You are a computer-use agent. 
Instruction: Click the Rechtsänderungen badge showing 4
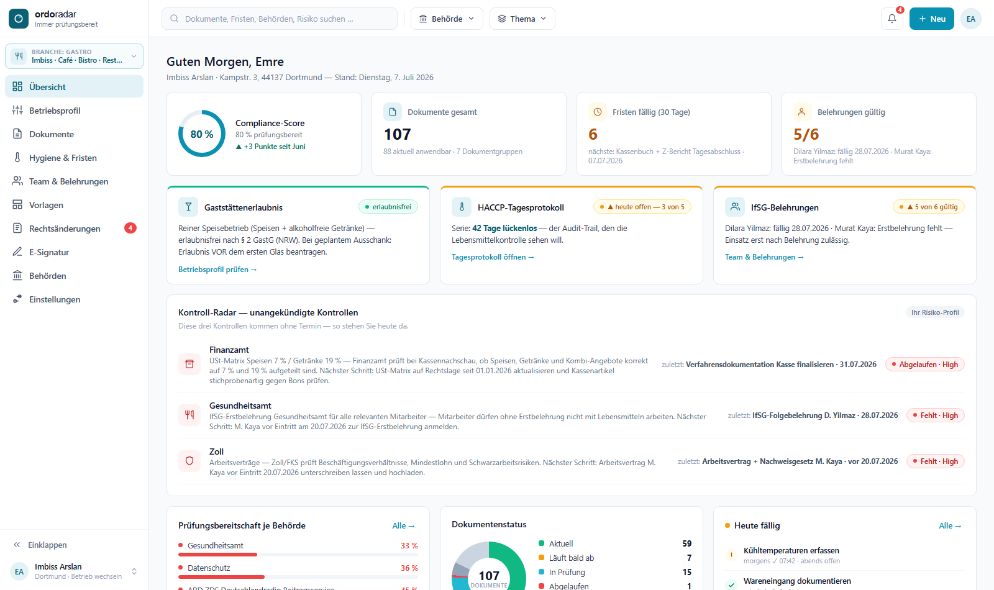pyautogui.click(x=130, y=228)
